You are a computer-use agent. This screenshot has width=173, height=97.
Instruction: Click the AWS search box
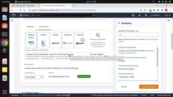(65, 15)
